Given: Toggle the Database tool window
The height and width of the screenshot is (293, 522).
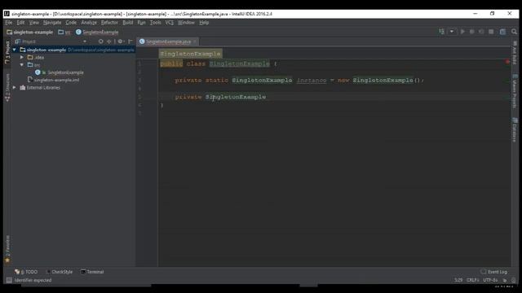Looking at the screenshot, I should [515, 129].
